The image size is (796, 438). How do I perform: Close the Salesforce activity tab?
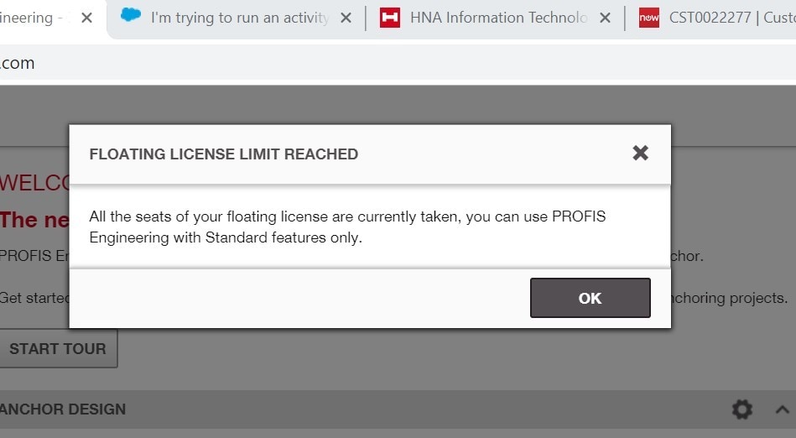(x=346, y=18)
